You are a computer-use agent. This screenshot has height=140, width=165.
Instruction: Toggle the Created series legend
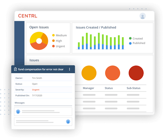point(130,38)
